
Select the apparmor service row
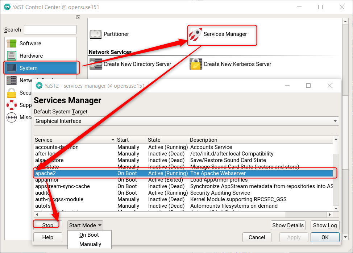(x=183, y=180)
